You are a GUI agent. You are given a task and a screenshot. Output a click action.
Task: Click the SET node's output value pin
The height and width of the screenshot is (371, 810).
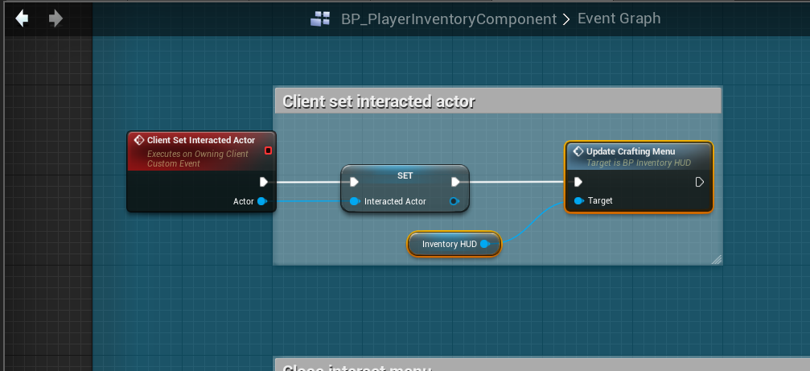pos(454,201)
